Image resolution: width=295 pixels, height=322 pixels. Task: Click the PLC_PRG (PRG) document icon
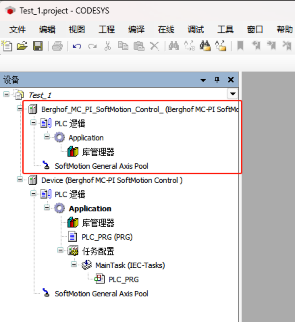[x=73, y=237]
